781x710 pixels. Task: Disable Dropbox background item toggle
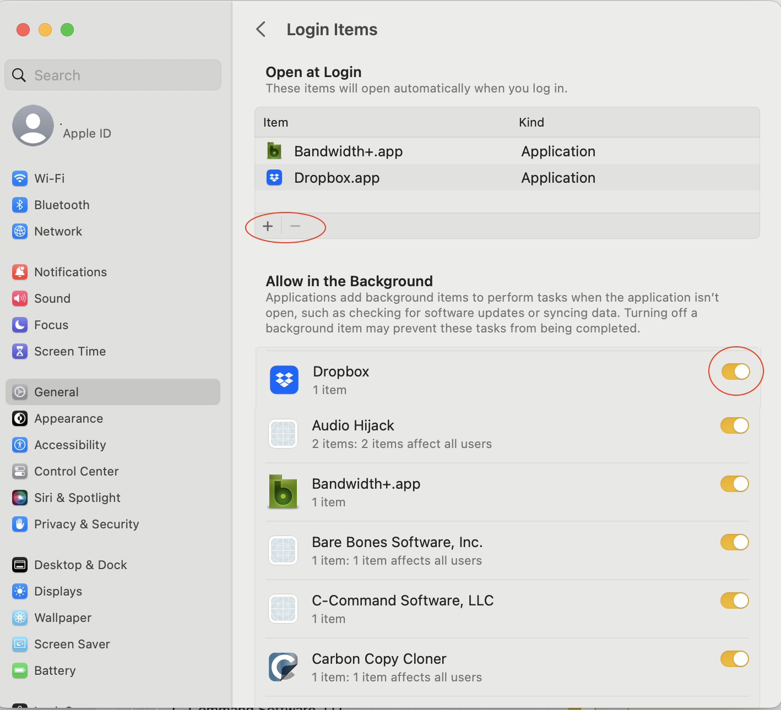tap(736, 372)
